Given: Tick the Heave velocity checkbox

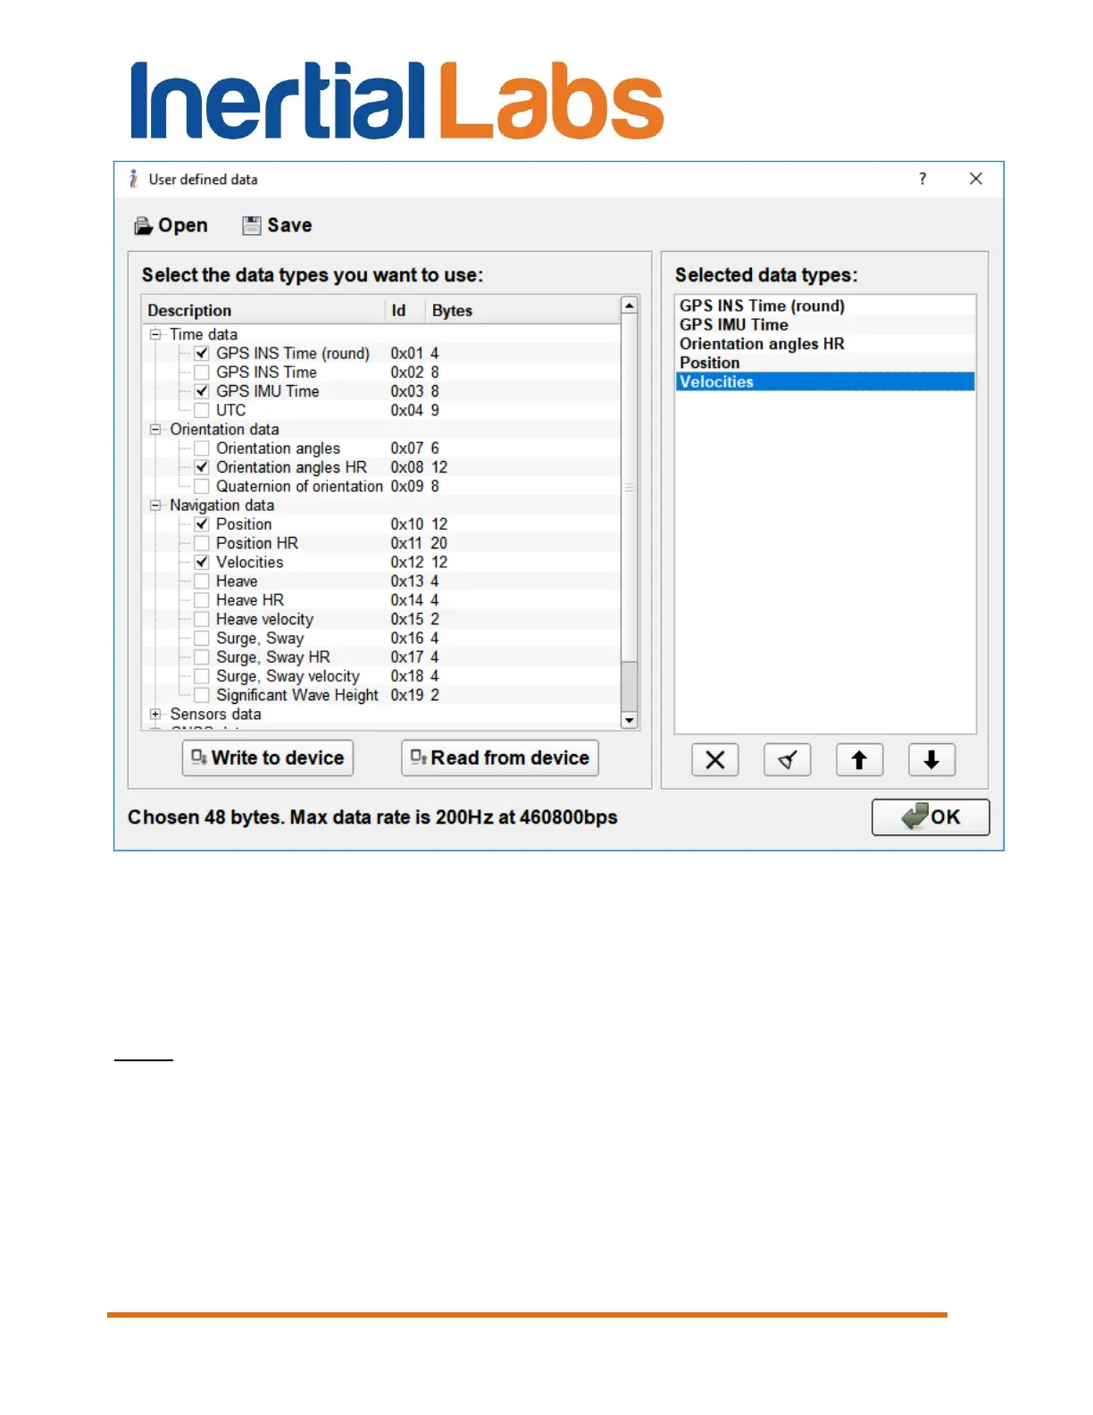Looking at the screenshot, I should [x=202, y=619].
